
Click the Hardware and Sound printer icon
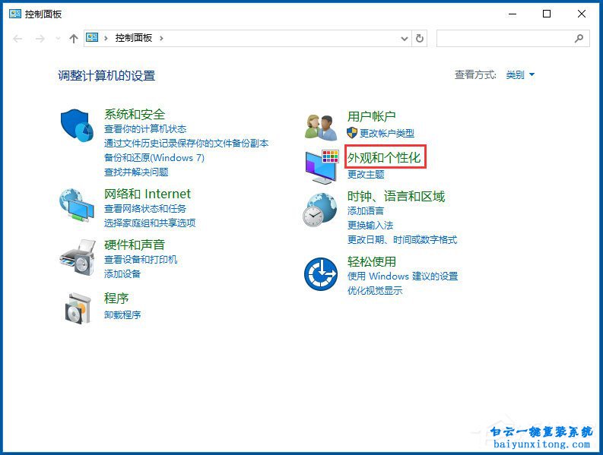point(78,257)
